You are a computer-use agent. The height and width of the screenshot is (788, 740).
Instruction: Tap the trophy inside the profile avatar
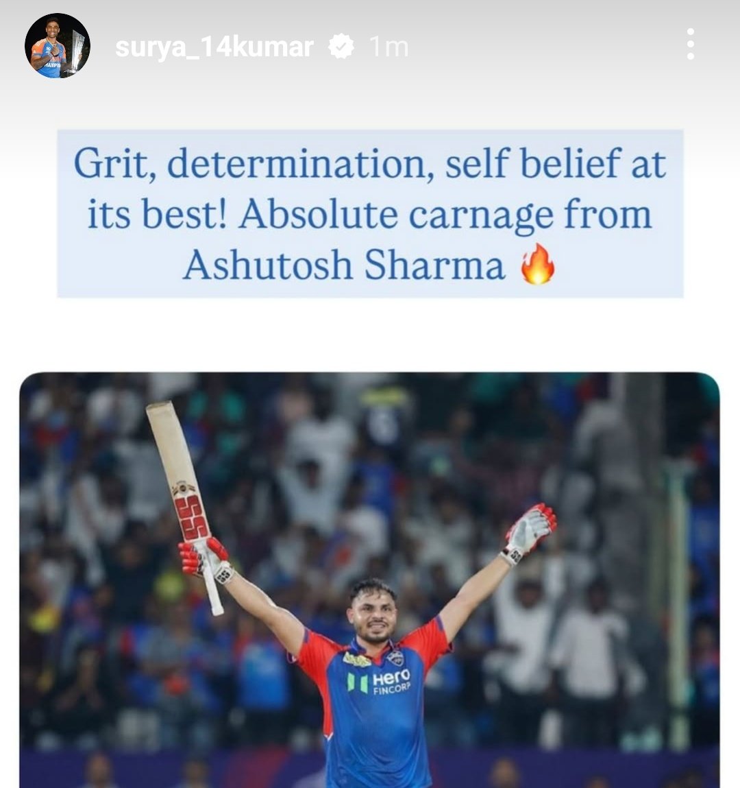point(77,51)
